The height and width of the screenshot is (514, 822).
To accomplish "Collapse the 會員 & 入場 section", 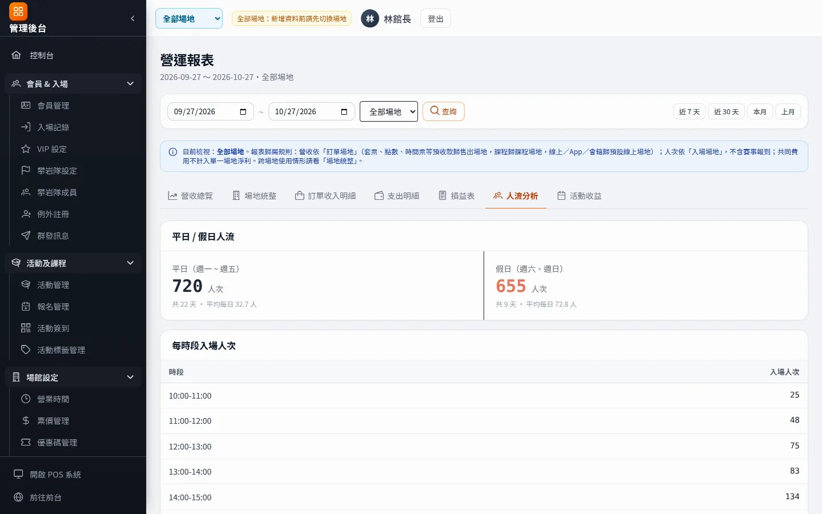I will 73,84.
